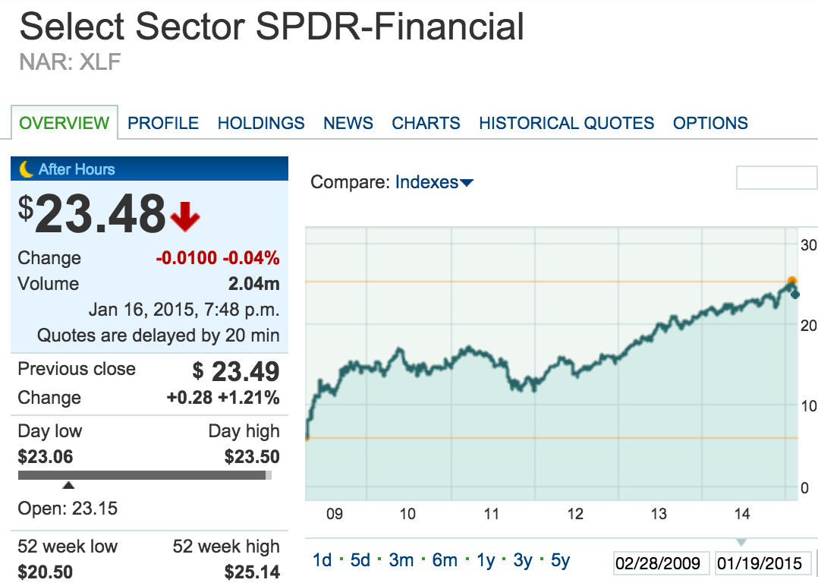Click the gray triangle handle below the chart
This screenshot has height=586, width=818.
pos(741,542)
